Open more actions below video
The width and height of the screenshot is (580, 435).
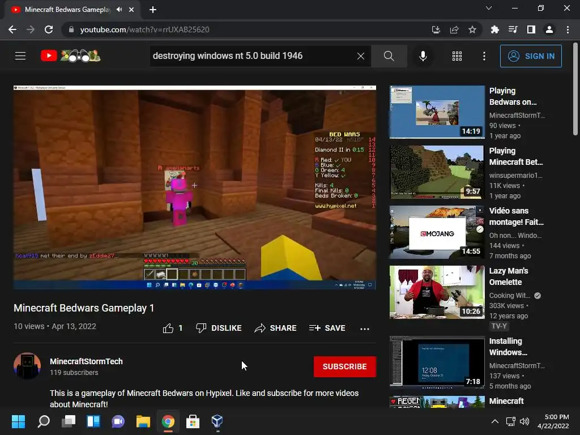tap(365, 329)
